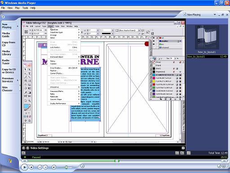Click the video display area

(x=103, y=82)
